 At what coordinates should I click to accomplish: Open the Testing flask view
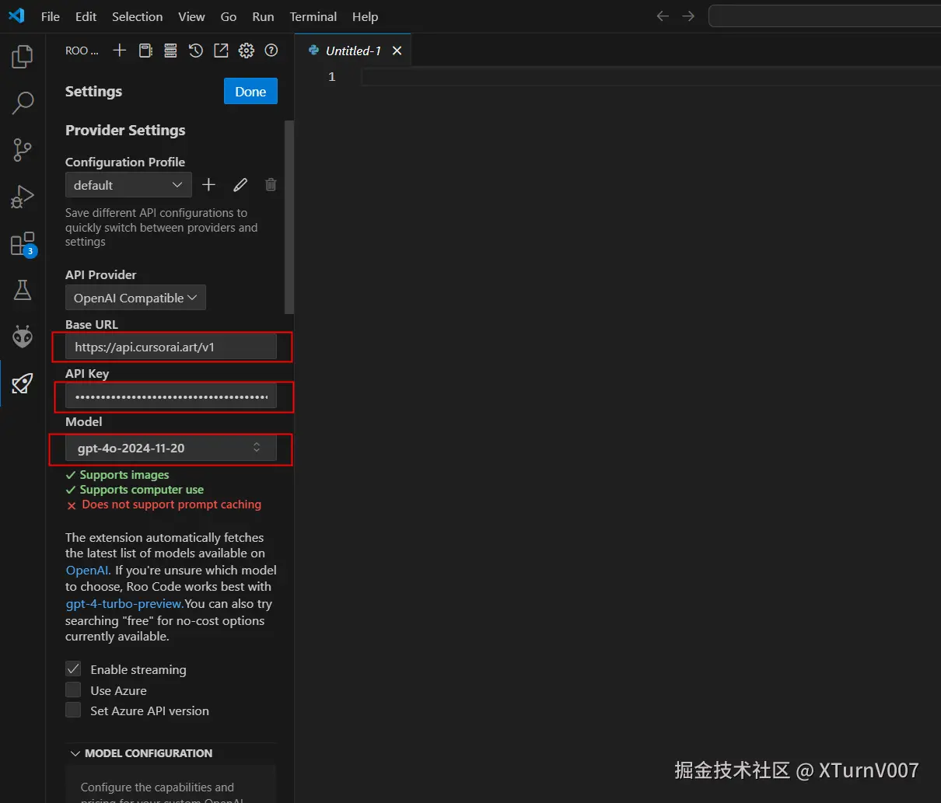pyautogui.click(x=22, y=290)
